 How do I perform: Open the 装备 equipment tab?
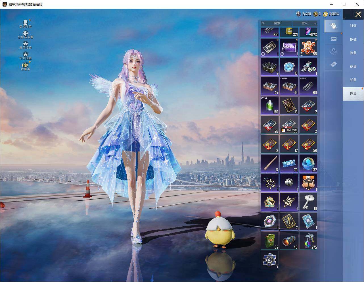[x=353, y=53]
